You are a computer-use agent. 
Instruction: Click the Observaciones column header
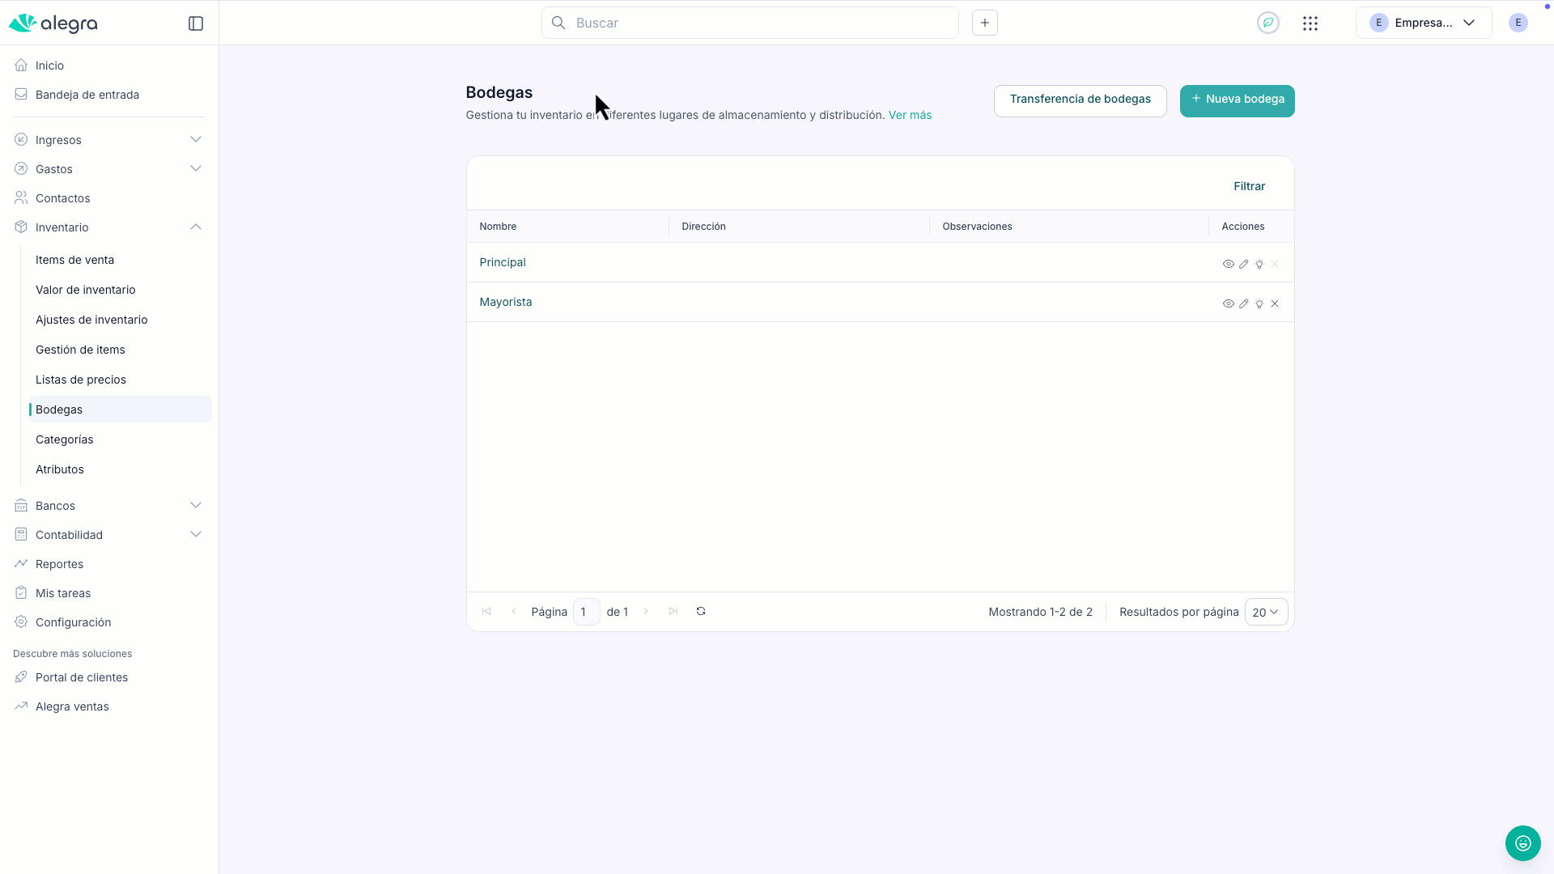(x=977, y=227)
